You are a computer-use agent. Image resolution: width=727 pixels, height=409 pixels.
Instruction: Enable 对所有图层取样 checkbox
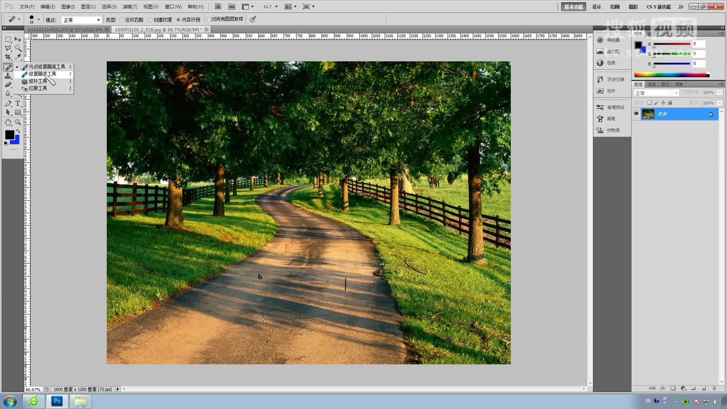coord(208,19)
